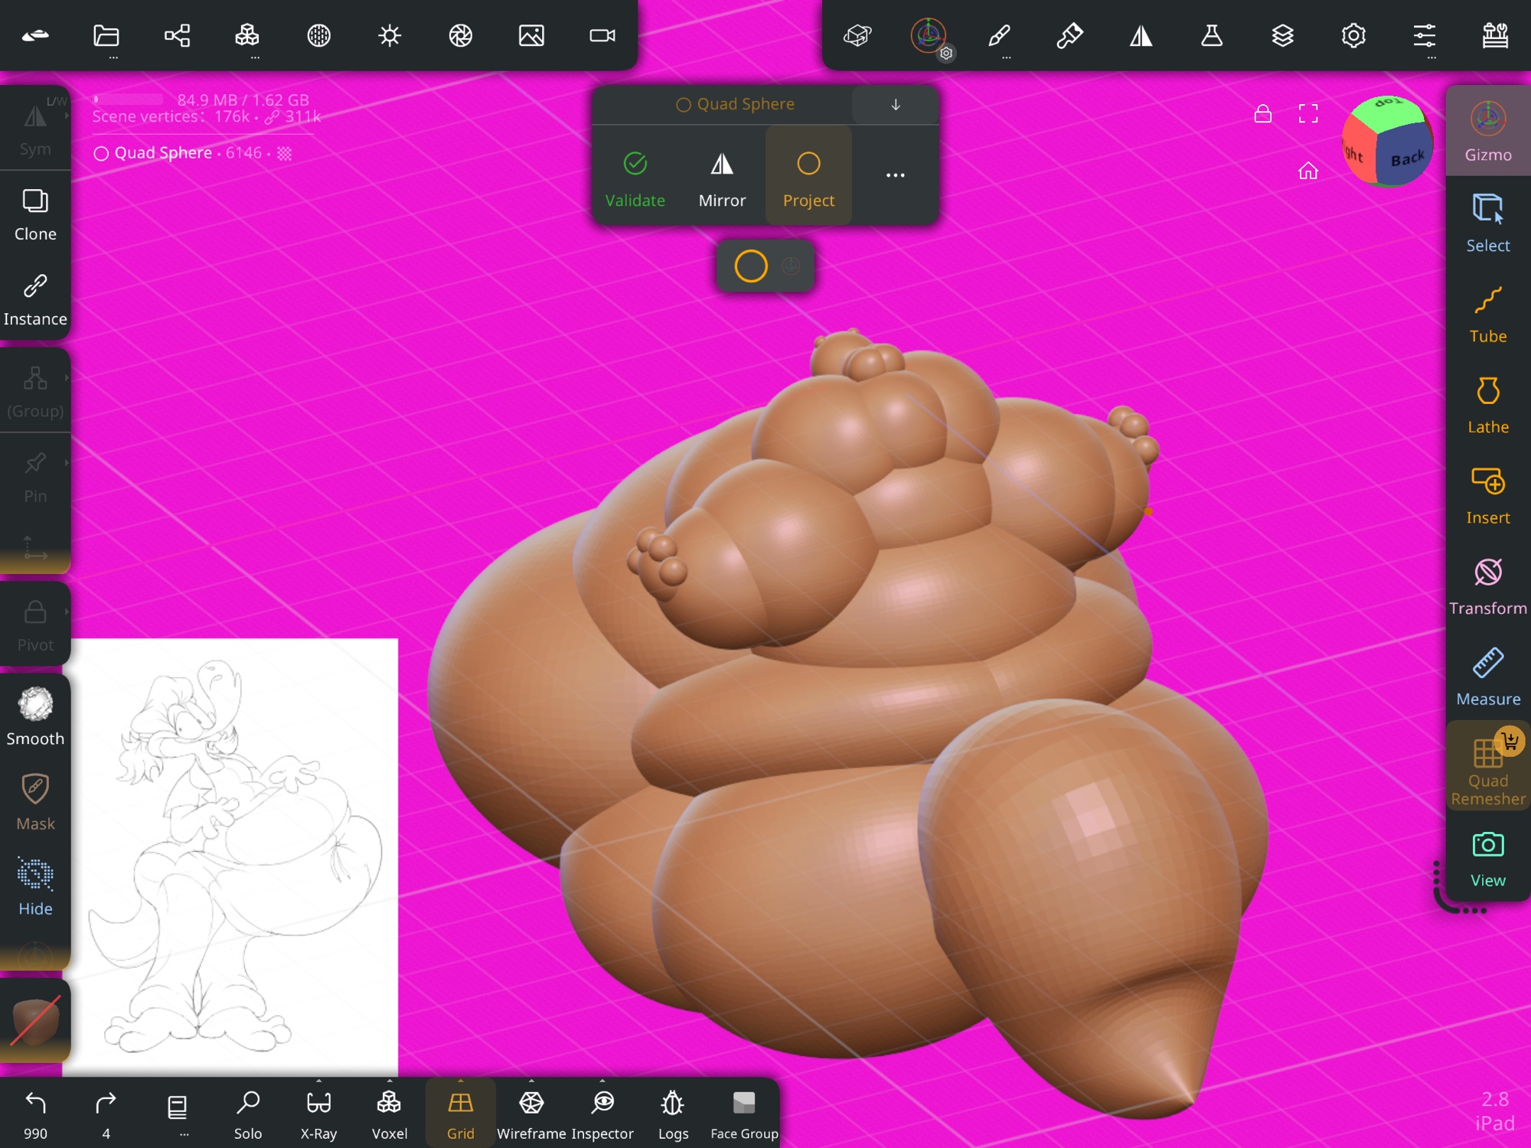1531x1148 pixels.
Task: Open the Layers menu in the top bar
Action: 1282,36
